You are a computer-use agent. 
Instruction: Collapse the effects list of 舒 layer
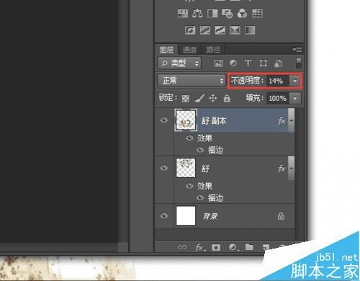(291, 168)
